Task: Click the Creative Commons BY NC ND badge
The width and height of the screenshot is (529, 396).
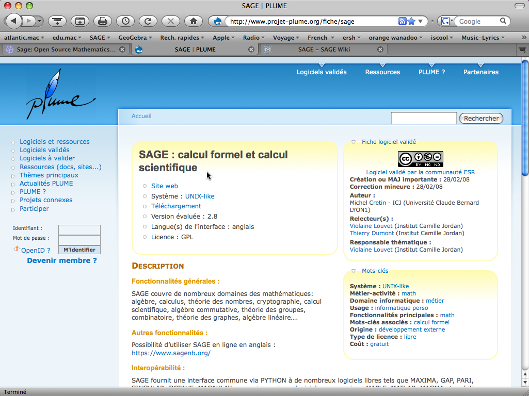Action: click(421, 159)
